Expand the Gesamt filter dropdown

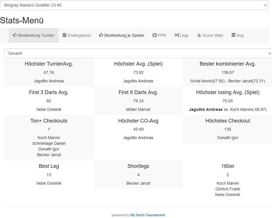[x=138, y=53]
